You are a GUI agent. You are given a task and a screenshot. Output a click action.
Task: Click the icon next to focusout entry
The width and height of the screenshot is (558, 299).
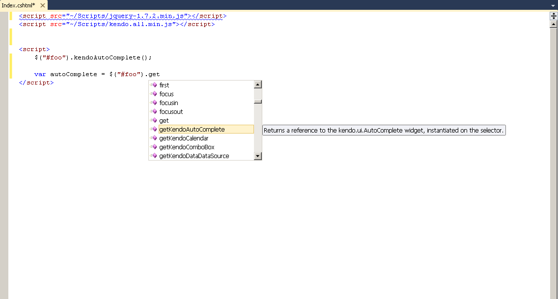click(154, 111)
